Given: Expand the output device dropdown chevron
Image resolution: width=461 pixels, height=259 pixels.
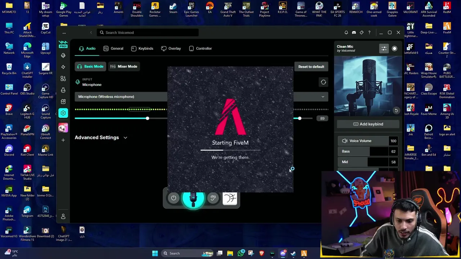Looking at the screenshot, I should pyautogui.click(x=323, y=96).
